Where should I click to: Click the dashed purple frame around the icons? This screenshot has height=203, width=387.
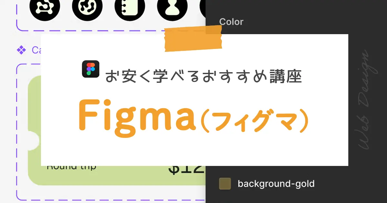tap(111, 15)
